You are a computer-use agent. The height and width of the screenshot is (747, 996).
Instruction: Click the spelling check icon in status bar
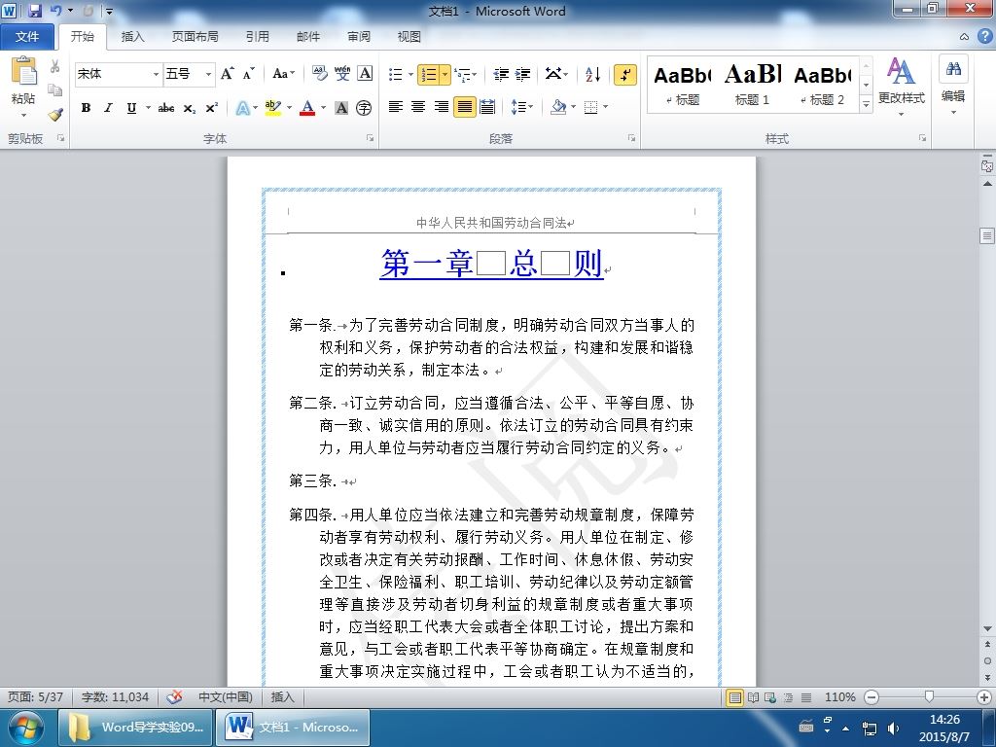click(175, 696)
